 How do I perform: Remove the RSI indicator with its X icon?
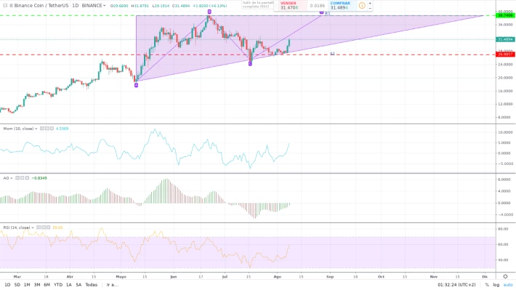pyautogui.click(x=48, y=227)
